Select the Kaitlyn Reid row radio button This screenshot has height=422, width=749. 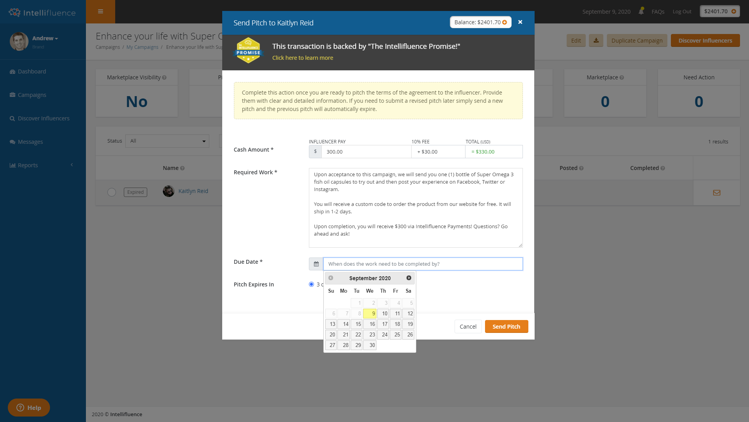pos(112,192)
